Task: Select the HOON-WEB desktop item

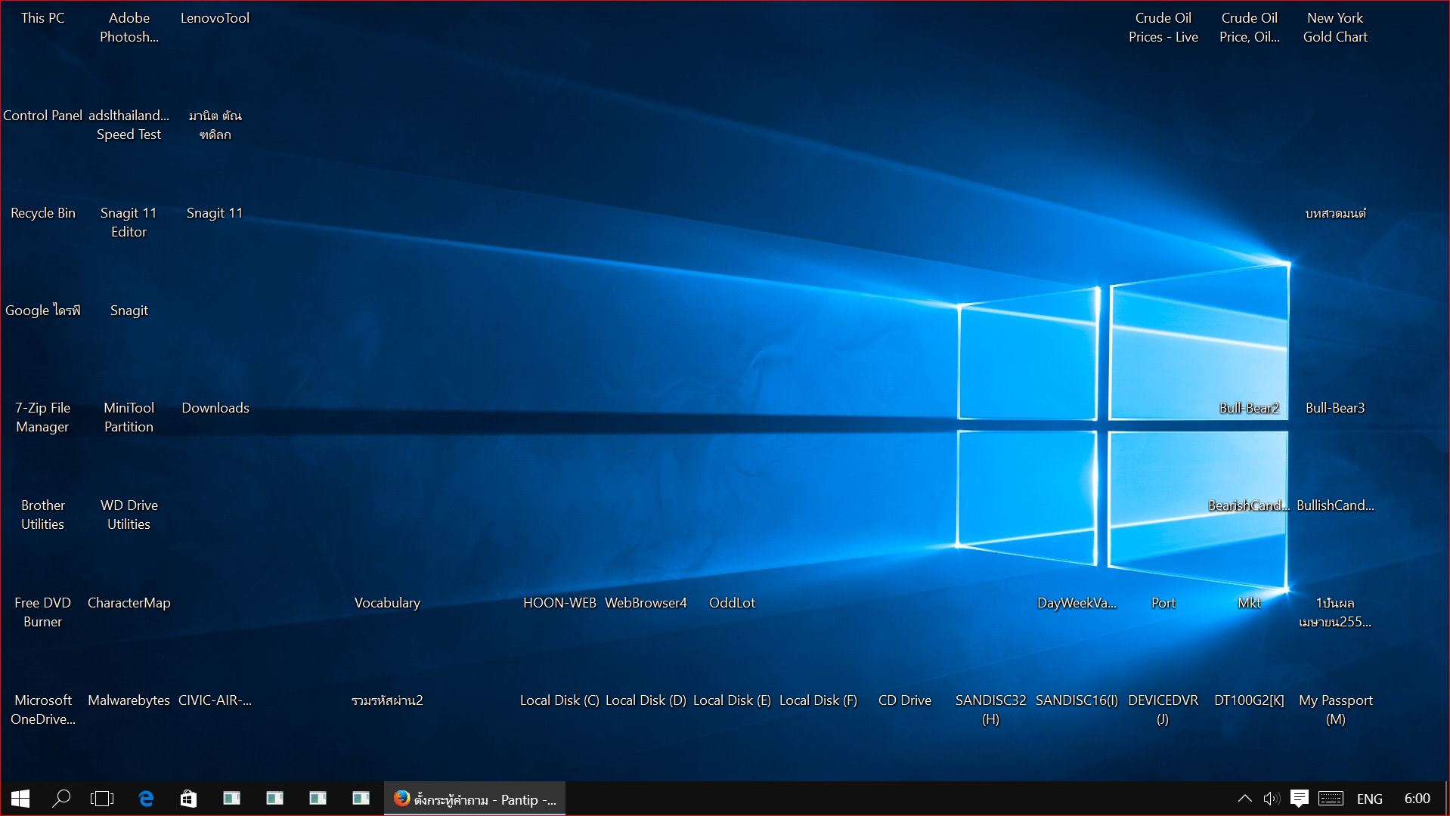Action: tap(559, 603)
